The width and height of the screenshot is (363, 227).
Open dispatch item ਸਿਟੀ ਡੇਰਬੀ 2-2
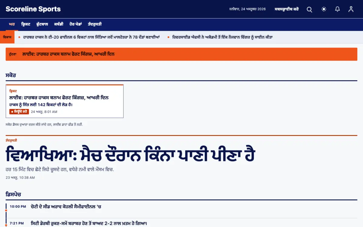pyautogui.click(x=89, y=223)
